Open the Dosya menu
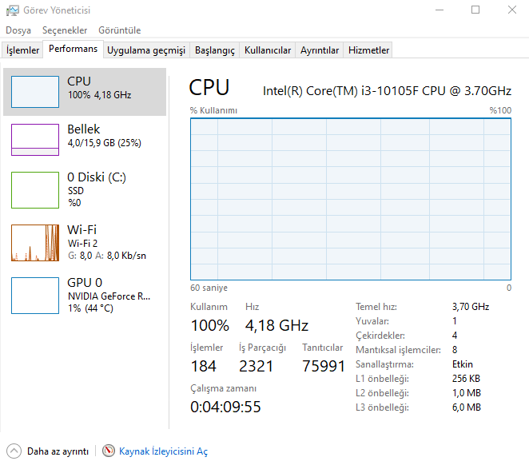The image size is (529, 469). click(18, 30)
